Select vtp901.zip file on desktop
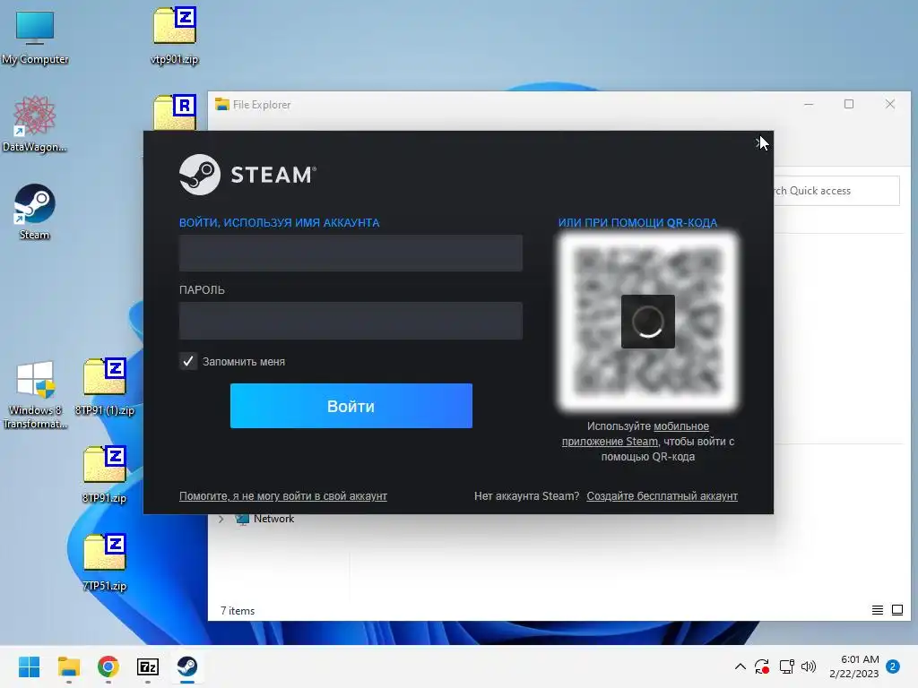Screen dimensions: 918x688 point(175,35)
